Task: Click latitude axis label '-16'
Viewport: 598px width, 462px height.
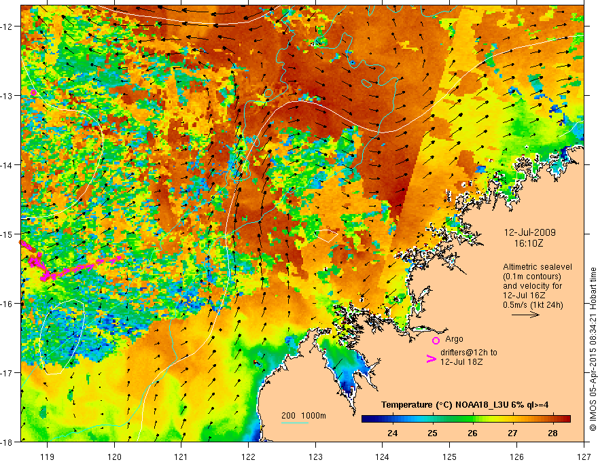Action: [x=7, y=304]
